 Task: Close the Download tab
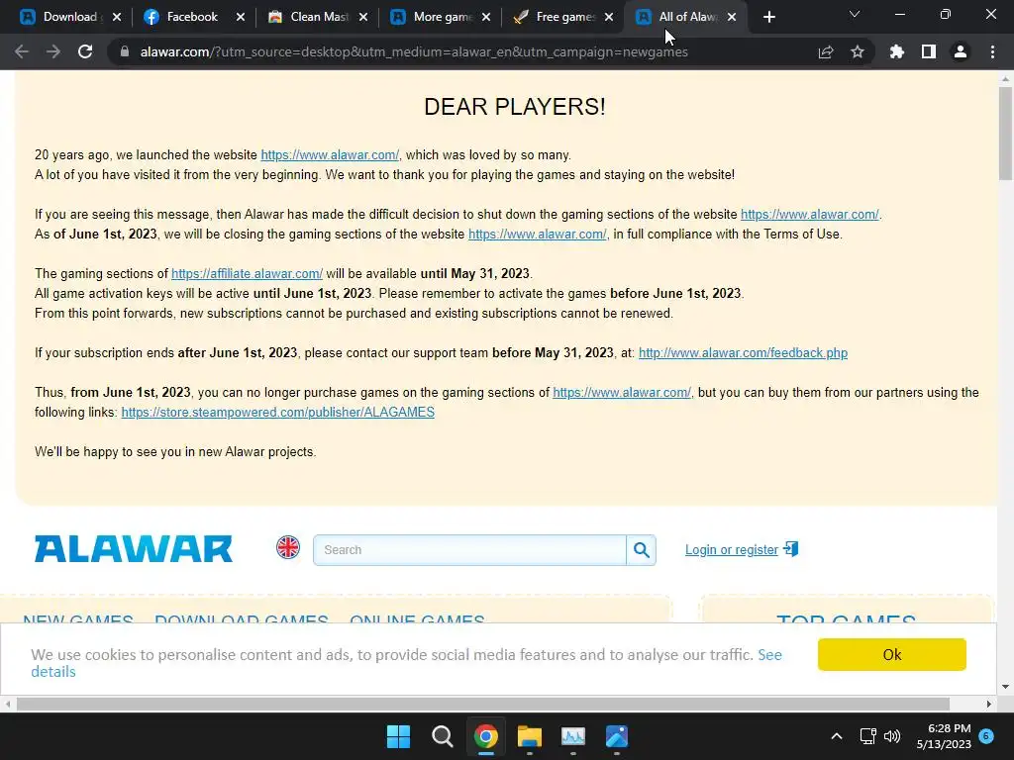117,17
